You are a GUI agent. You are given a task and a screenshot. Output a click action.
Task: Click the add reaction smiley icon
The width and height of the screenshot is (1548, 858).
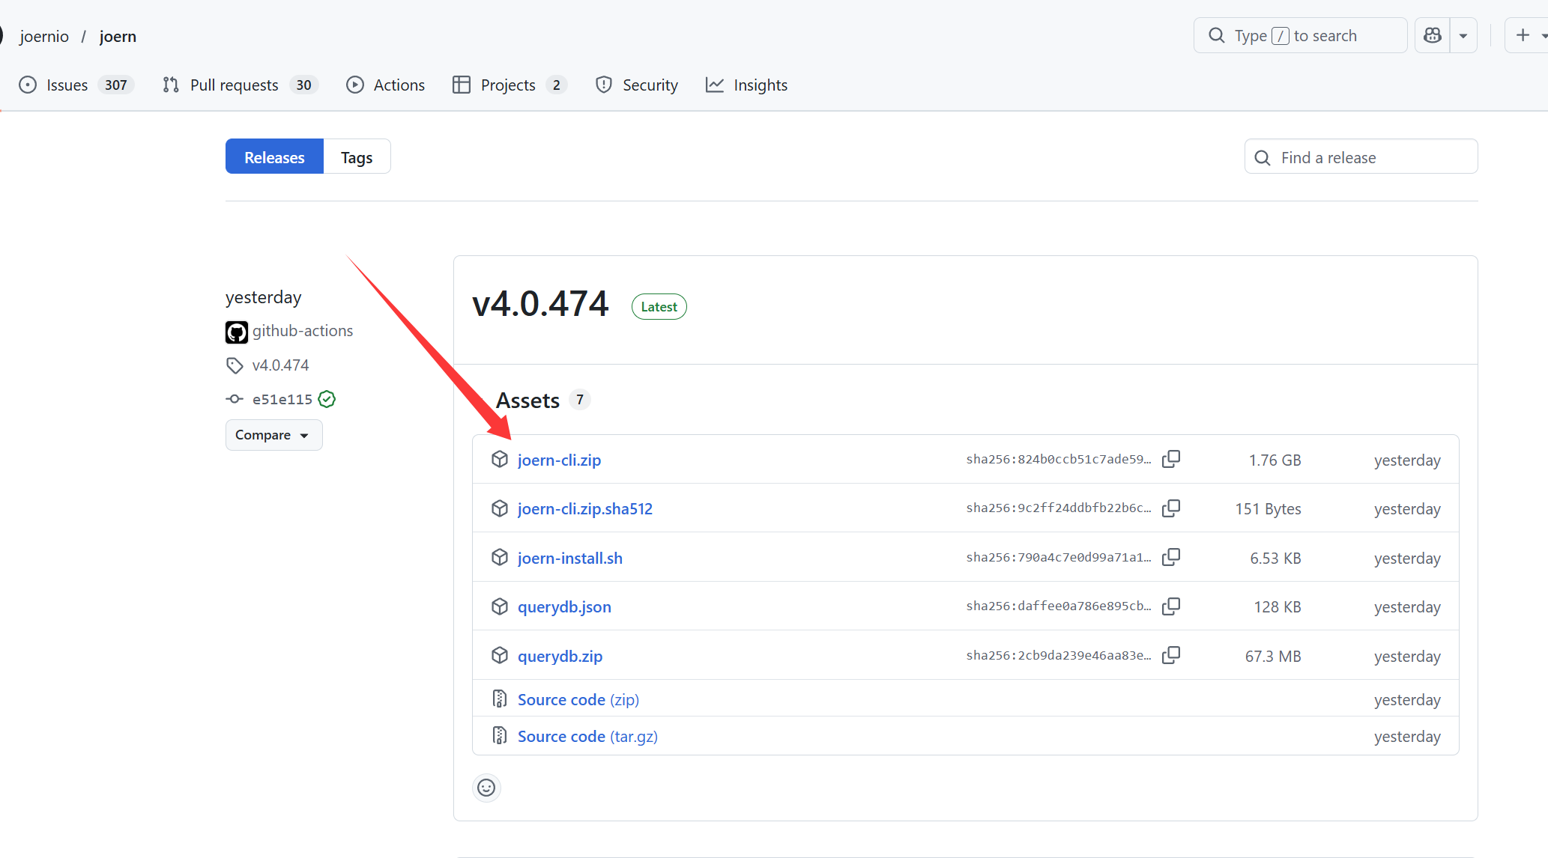click(x=486, y=788)
